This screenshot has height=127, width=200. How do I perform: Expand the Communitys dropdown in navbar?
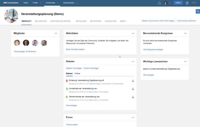click(x=58, y=3)
